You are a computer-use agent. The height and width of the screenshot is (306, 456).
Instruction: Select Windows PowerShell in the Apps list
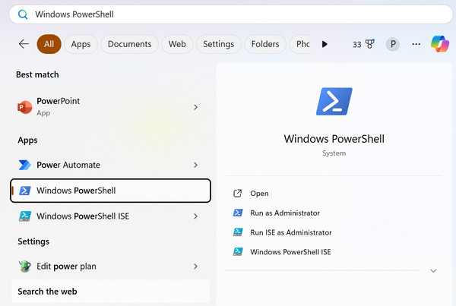pyautogui.click(x=110, y=191)
